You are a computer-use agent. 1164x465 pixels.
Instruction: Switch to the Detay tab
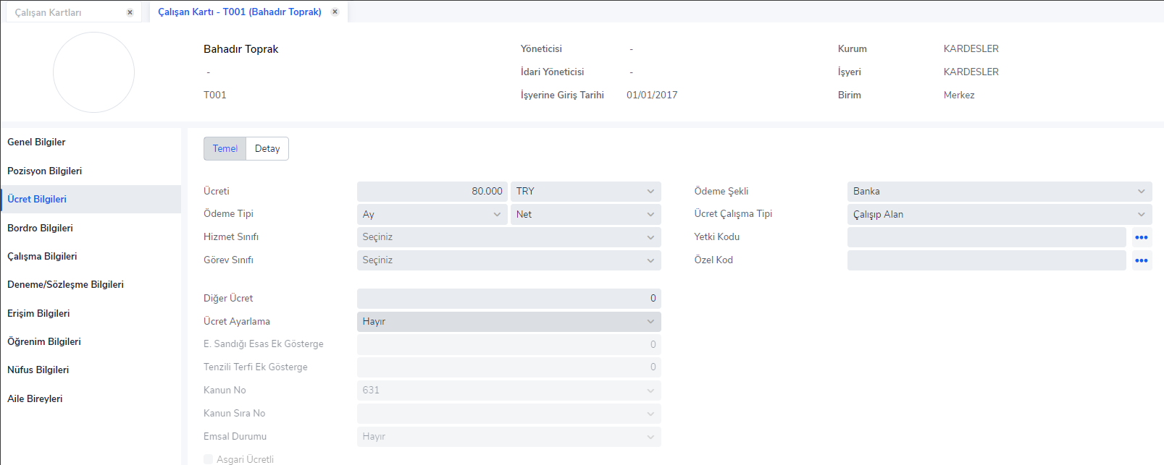click(x=267, y=149)
